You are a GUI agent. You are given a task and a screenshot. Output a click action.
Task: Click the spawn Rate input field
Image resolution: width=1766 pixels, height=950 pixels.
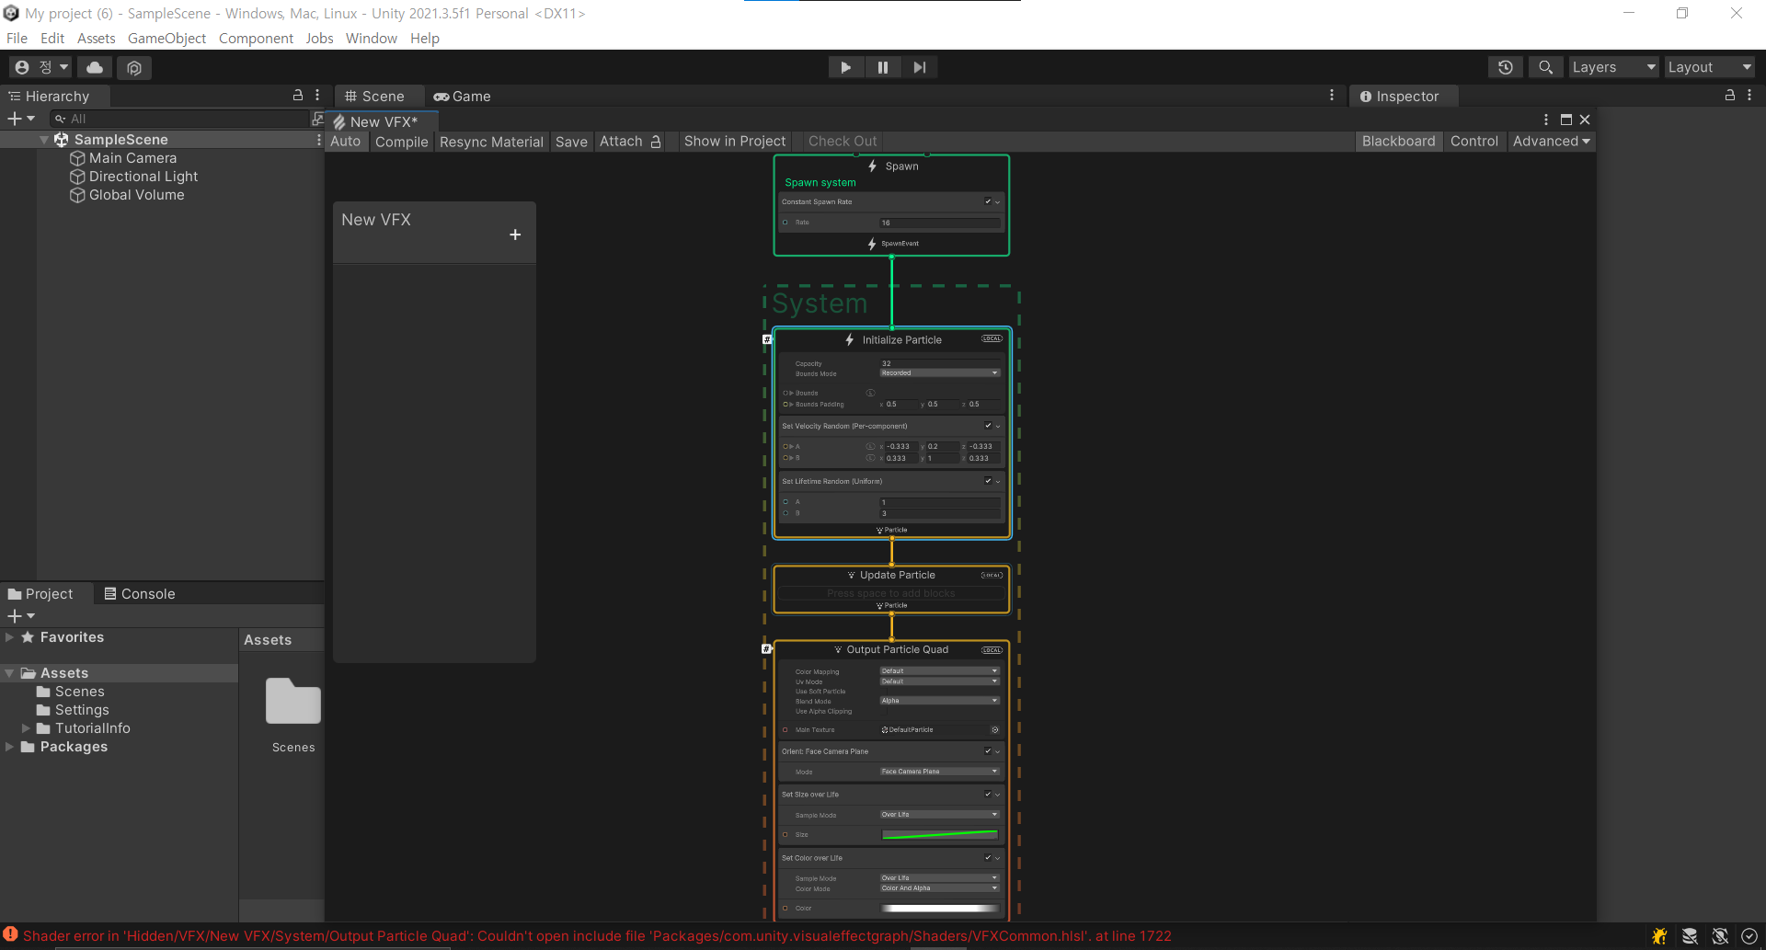[x=939, y=223]
